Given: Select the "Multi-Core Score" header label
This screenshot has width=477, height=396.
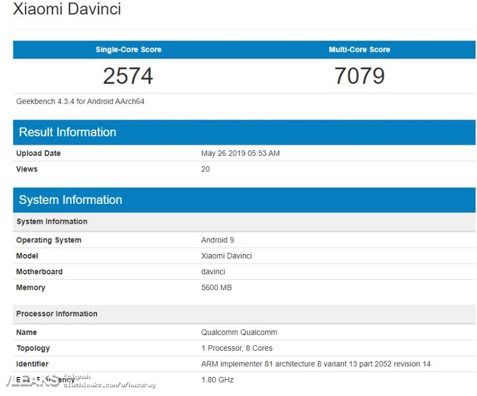Looking at the screenshot, I should [x=360, y=49].
